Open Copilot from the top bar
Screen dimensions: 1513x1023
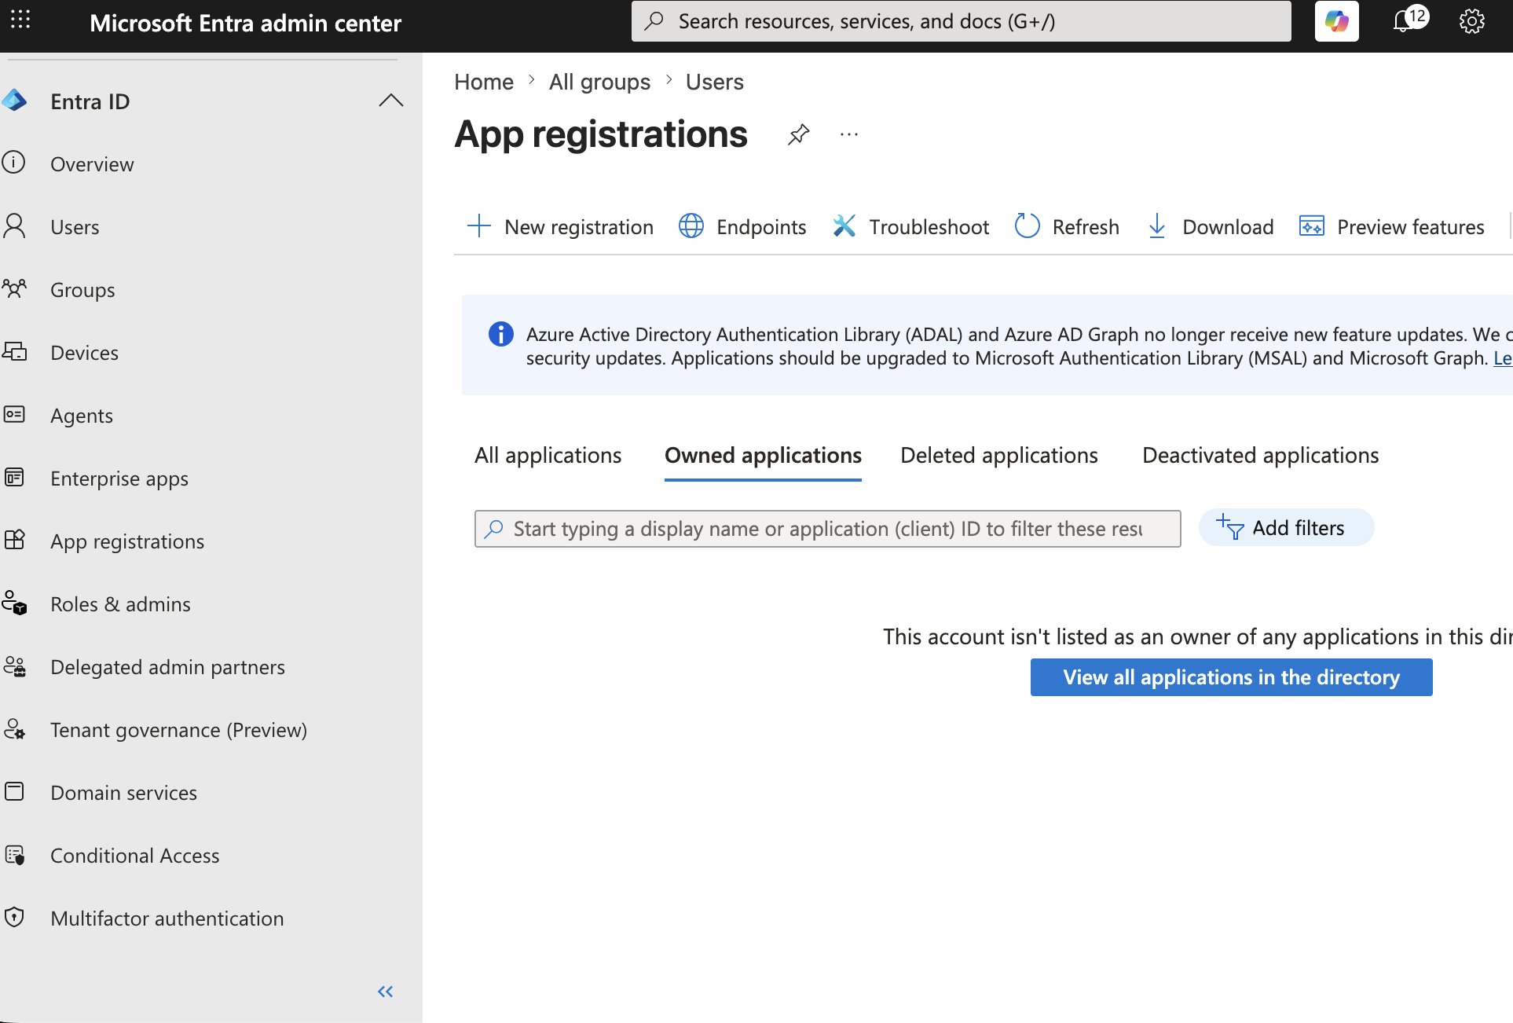(1336, 21)
